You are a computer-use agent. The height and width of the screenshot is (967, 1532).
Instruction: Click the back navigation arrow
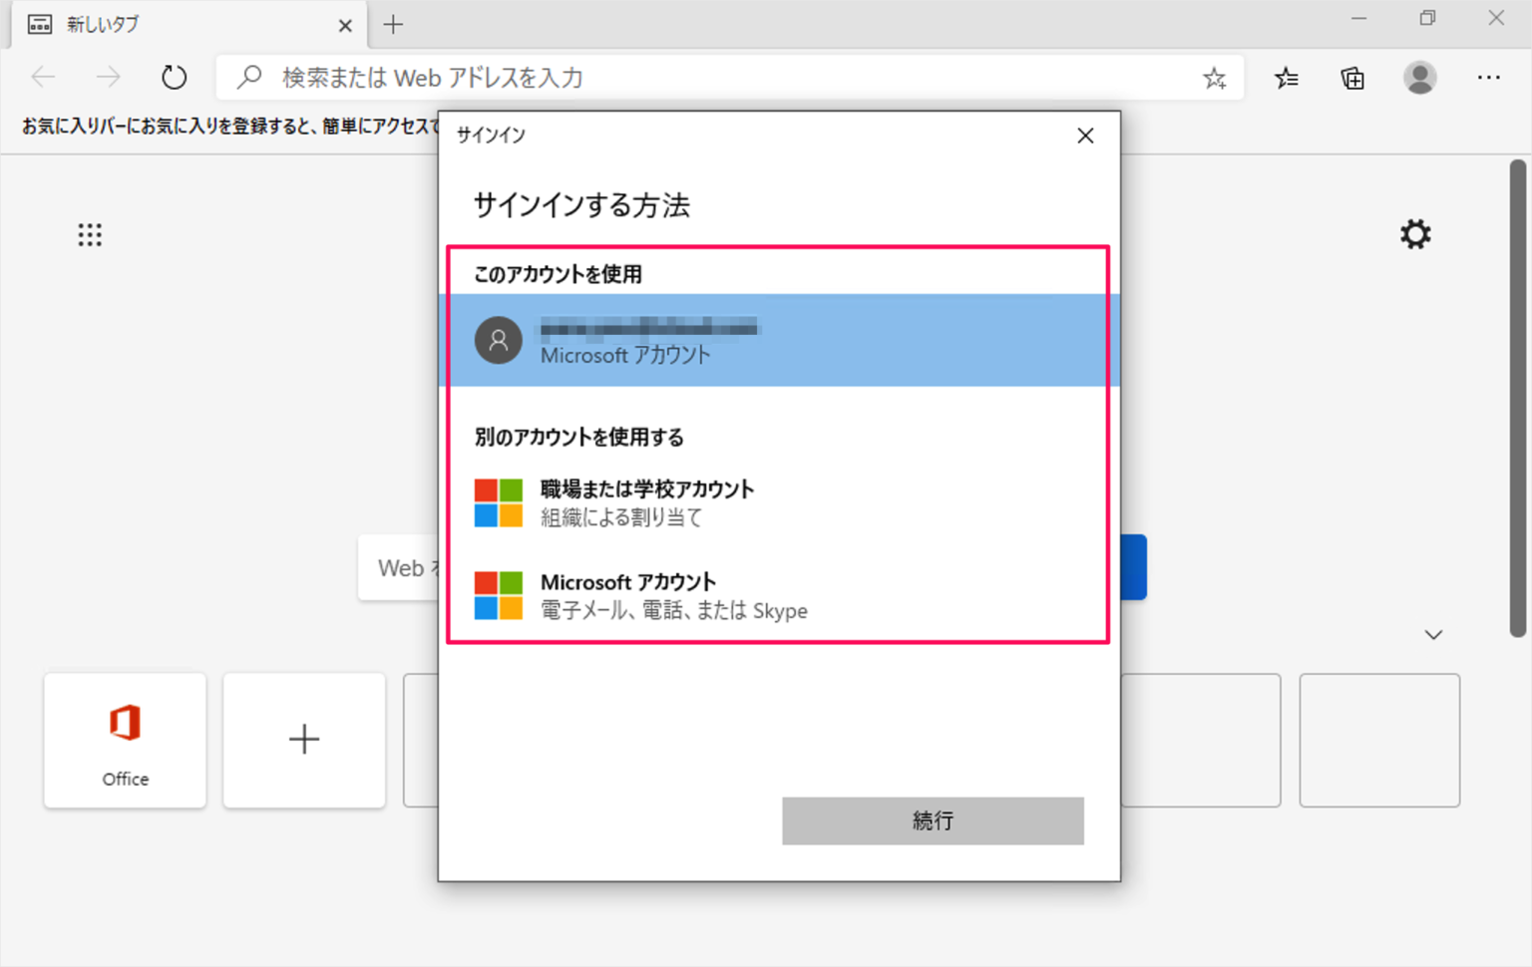tap(43, 77)
